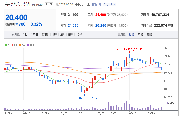Select the 1주일 line chart tab
Image resolution: width=180 pixels, height=116 pixels.
tap(34, 35)
